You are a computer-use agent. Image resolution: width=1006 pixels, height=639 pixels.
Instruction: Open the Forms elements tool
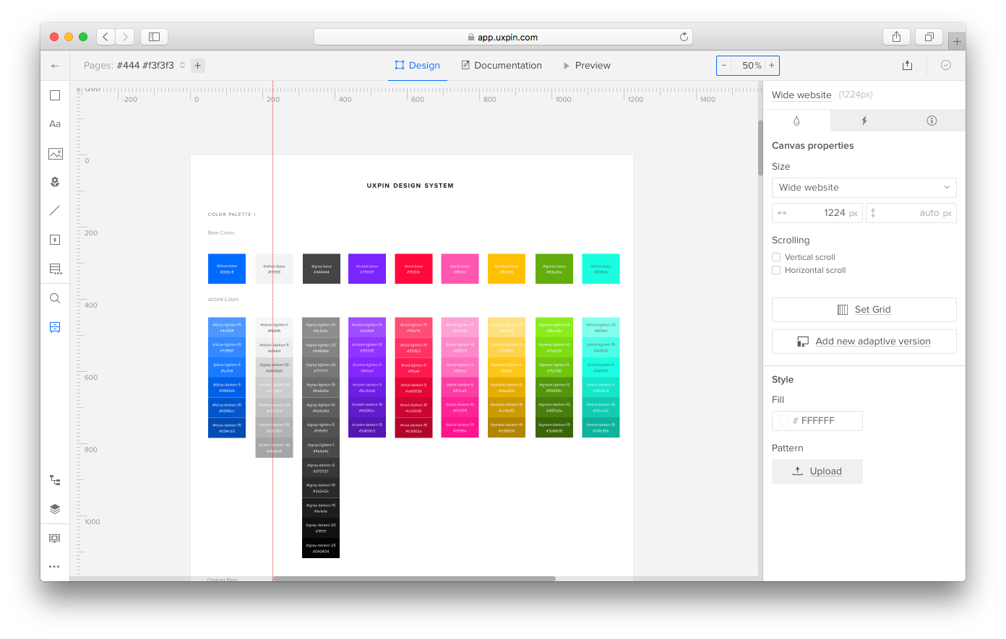tap(55, 269)
